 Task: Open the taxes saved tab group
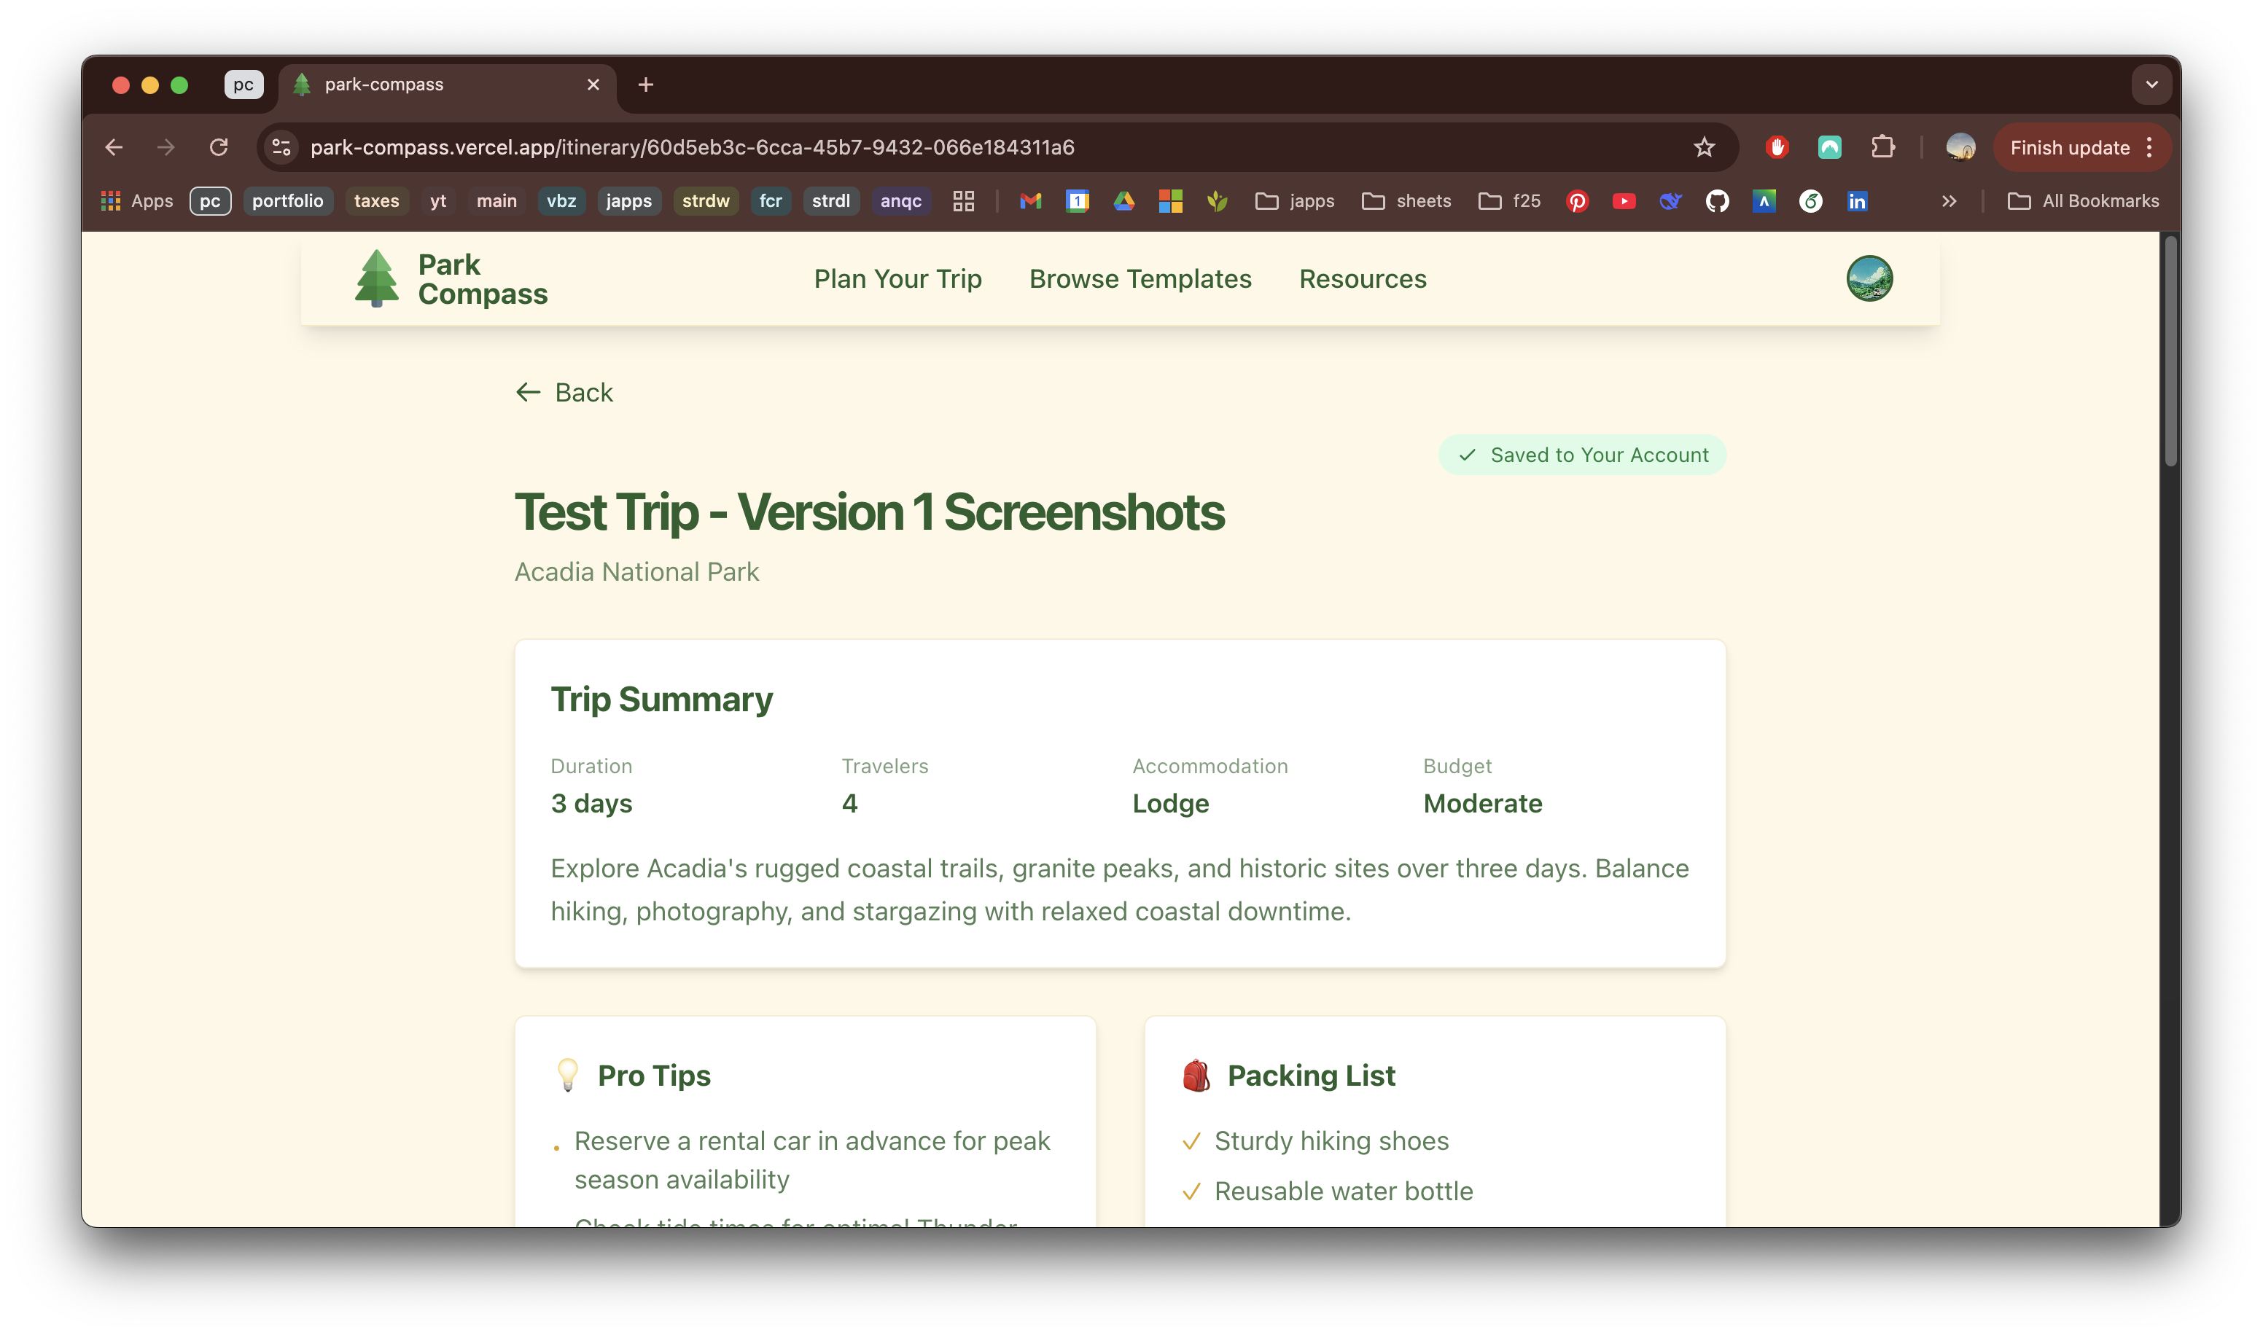[376, 200]
